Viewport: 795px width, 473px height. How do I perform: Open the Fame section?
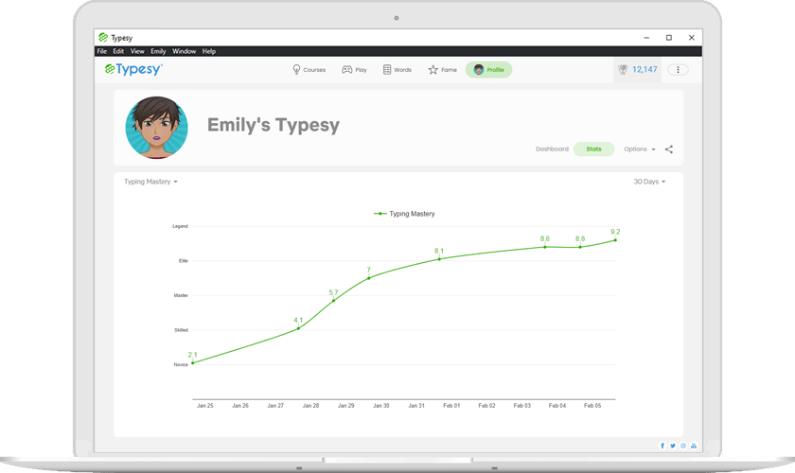tap(443, 70)
